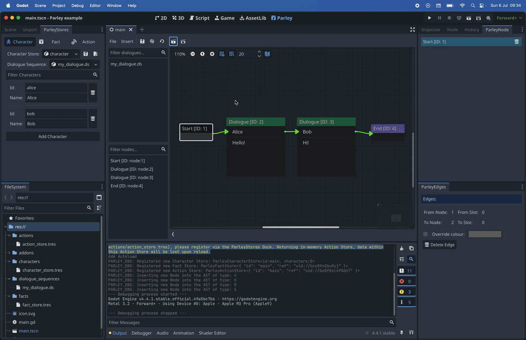Click the zoom out minus icon
The image size is (526, 340).
pos(193,54)
